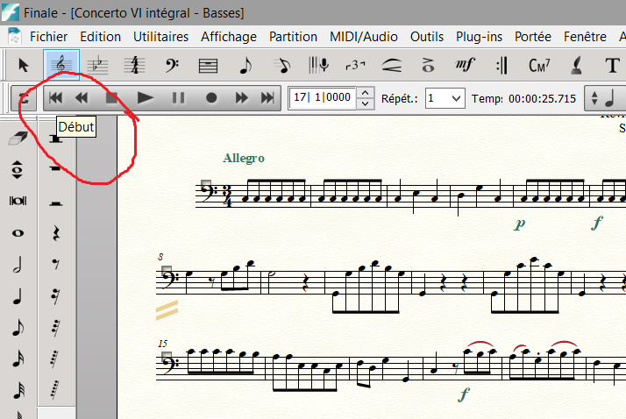Open the MIDI/Audio menu
626x419 pixels.
pos(363,36)
